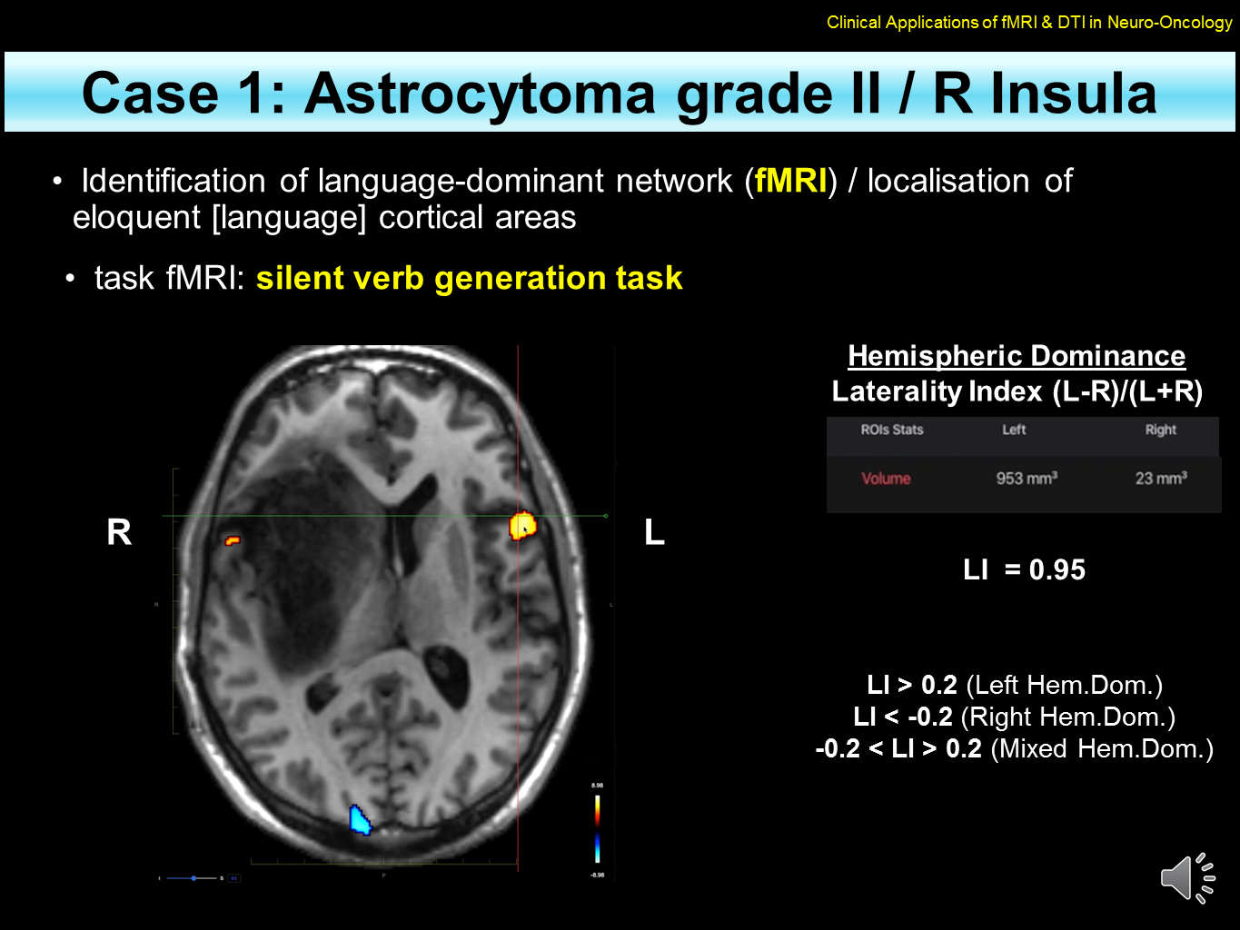
Task: Click the hot-cold color scale bar
Action: coord(597,828)
